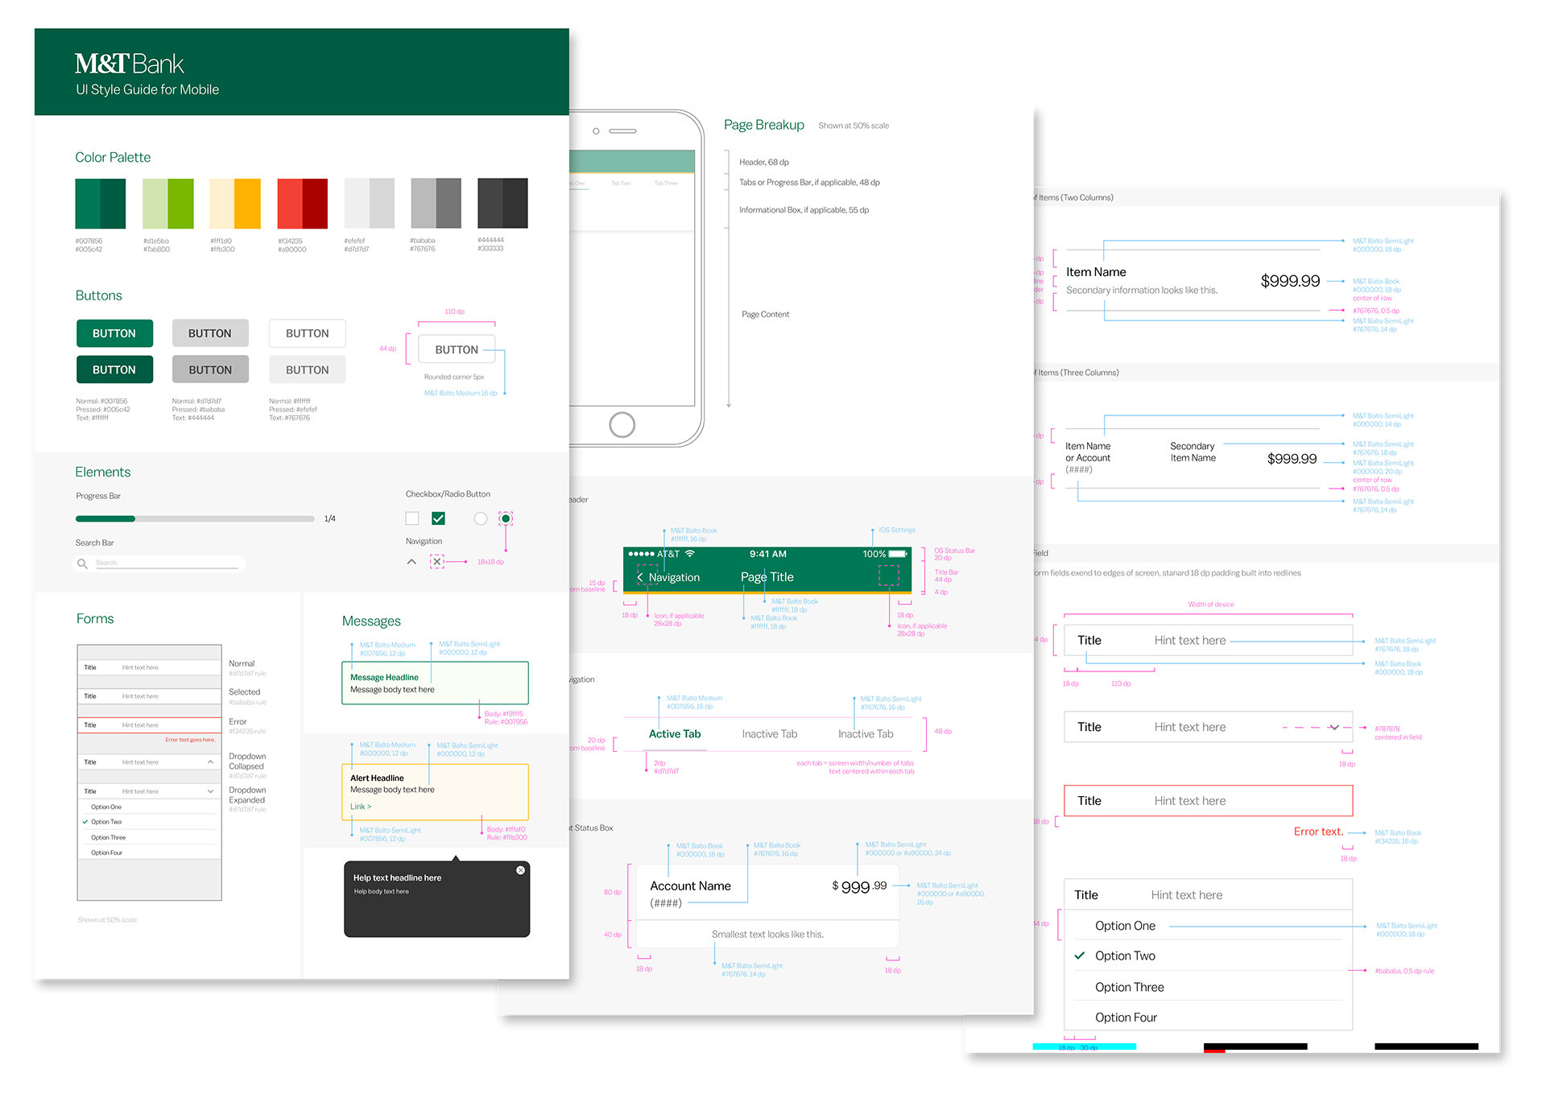Click the Page Title text in the green header
Image resolution: width=1546 pixels, height=1094 pixels.
tap(767, 577)
